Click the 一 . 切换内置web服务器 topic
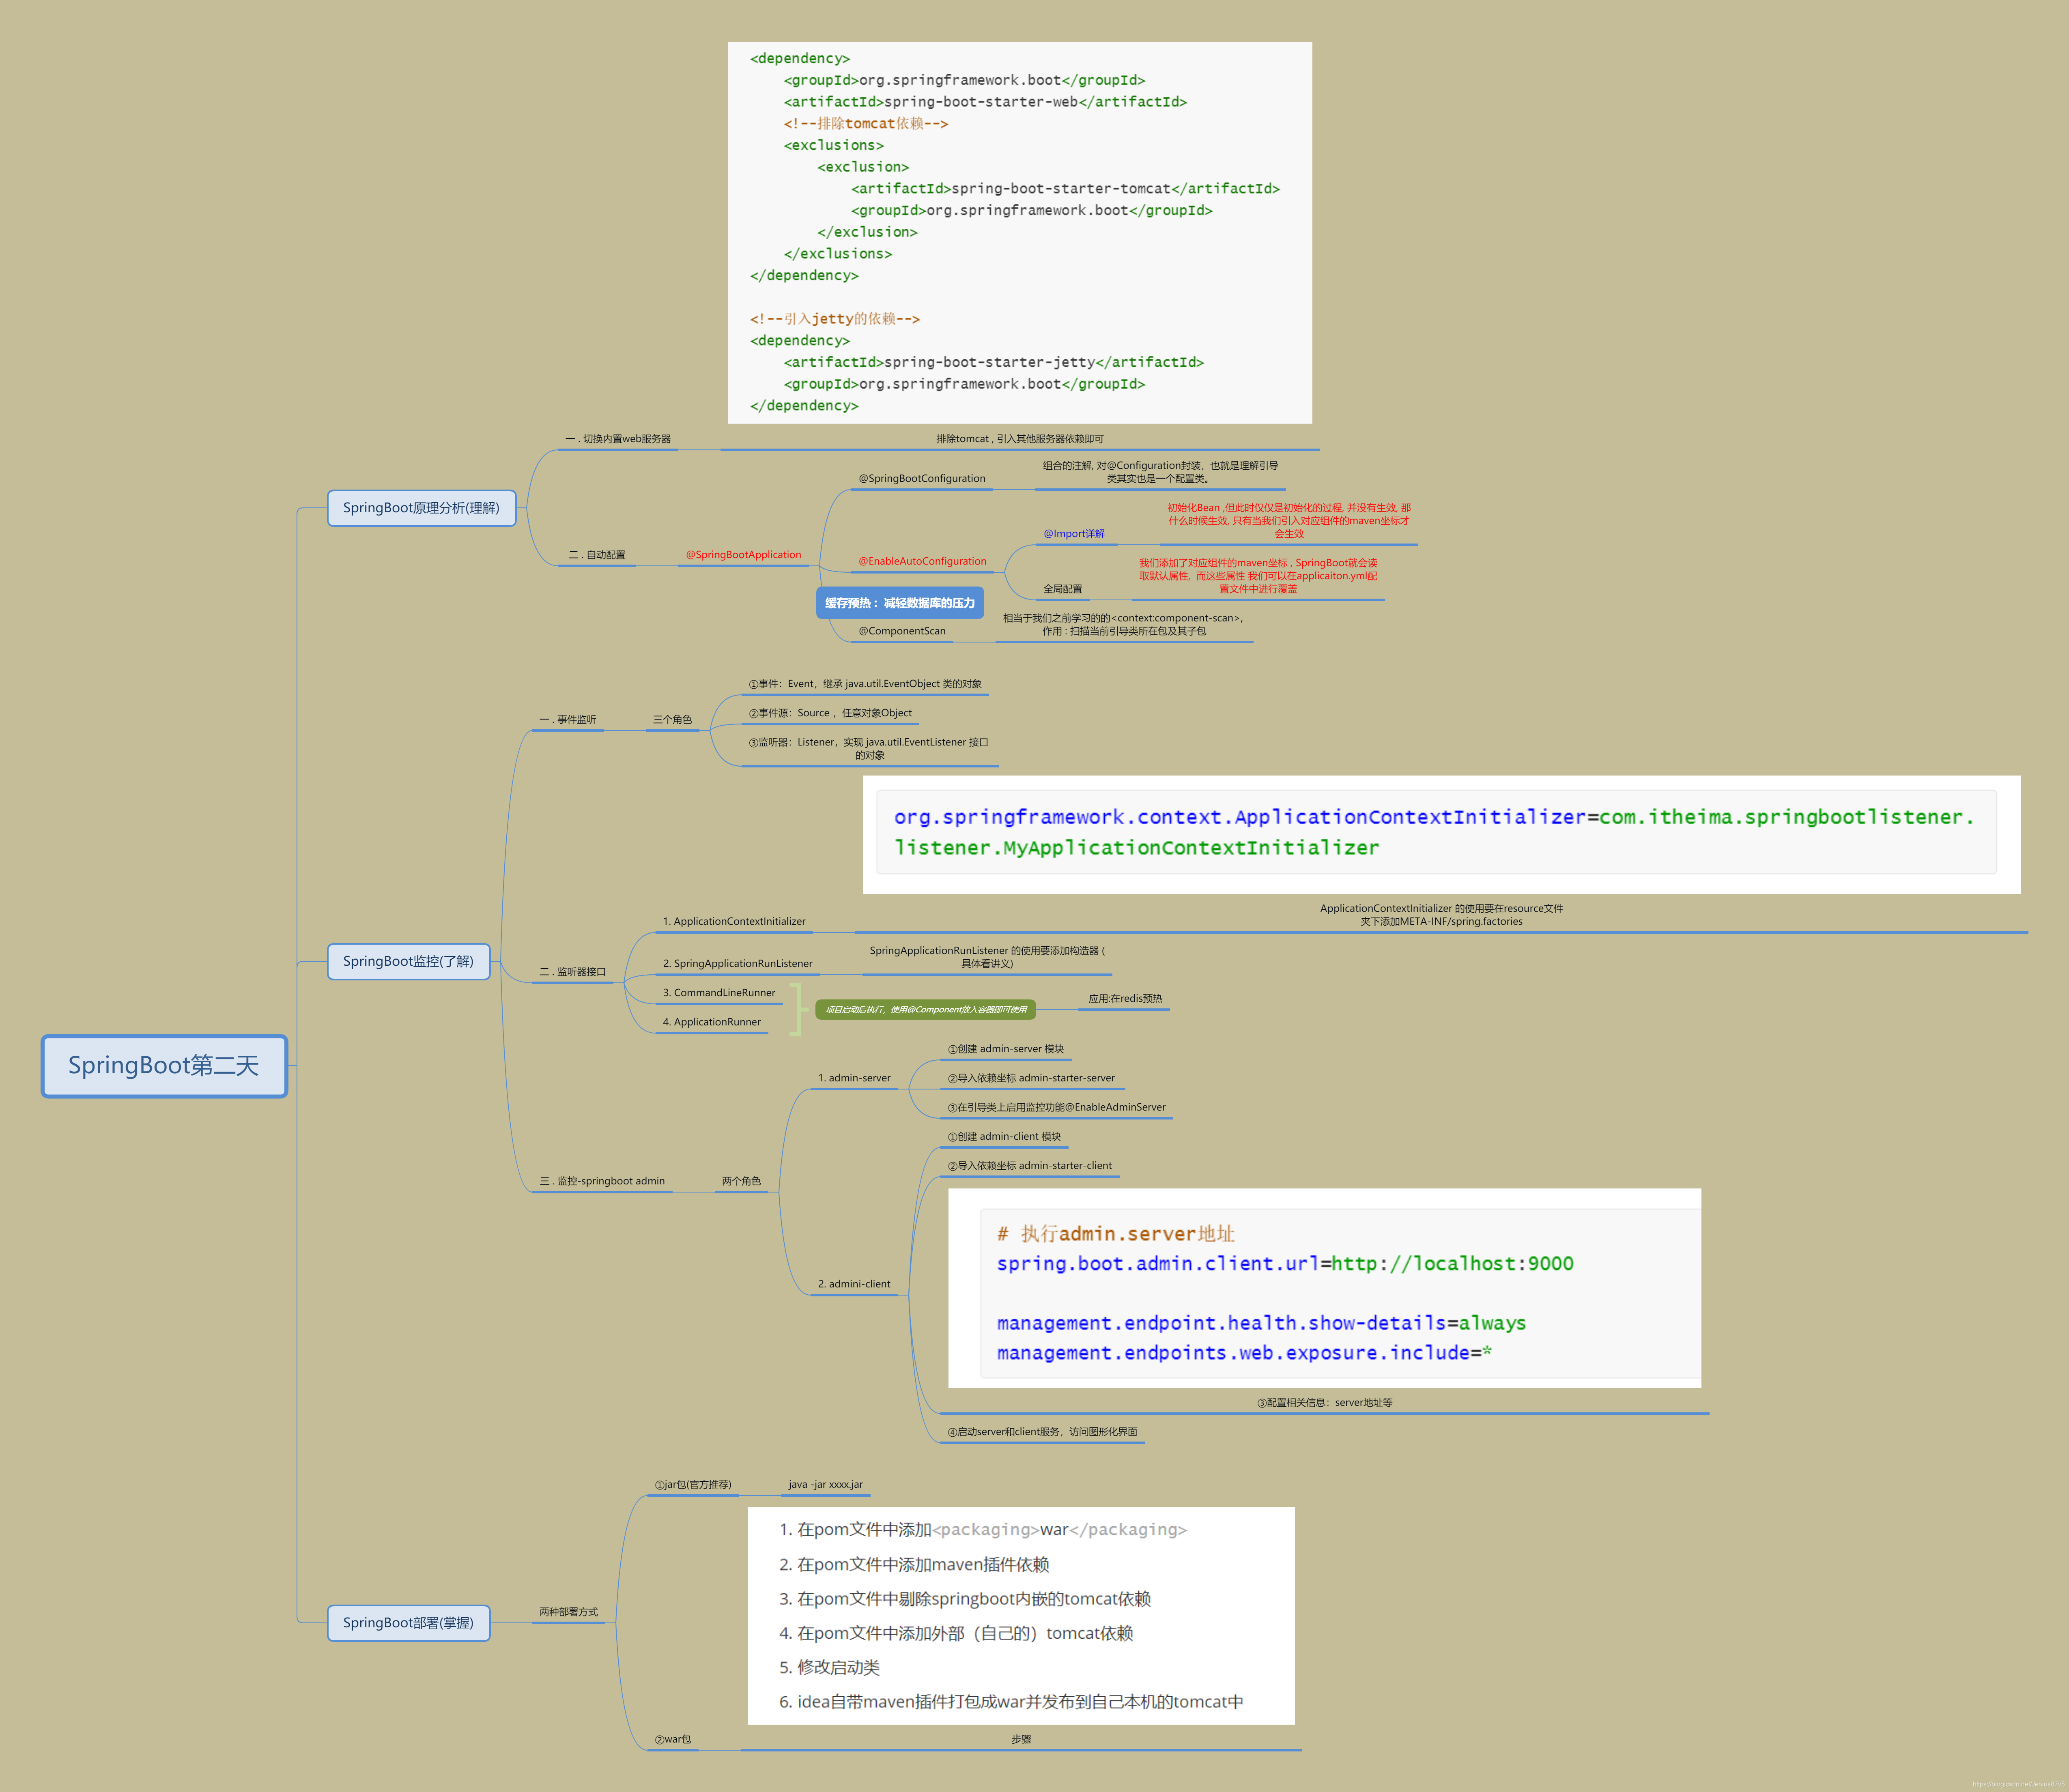This screenshot has width=2069, height=1792. [617, 439]
